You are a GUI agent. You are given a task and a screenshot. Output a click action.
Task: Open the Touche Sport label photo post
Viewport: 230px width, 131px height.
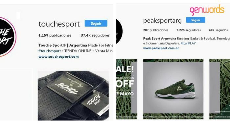point(73,96)
